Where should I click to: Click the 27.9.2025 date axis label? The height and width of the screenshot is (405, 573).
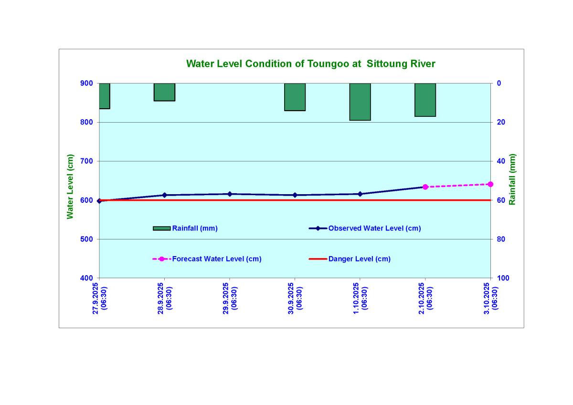100,298
